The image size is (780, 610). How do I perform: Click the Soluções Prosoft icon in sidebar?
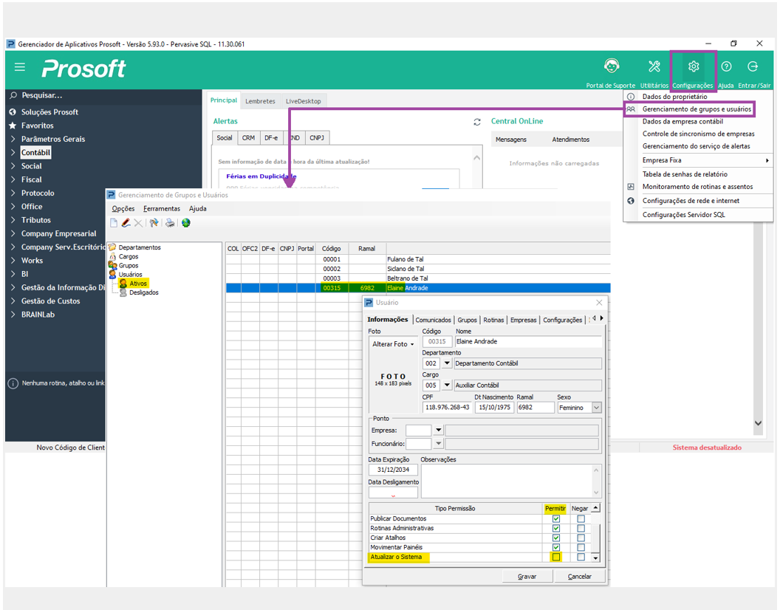click(13, 112)
